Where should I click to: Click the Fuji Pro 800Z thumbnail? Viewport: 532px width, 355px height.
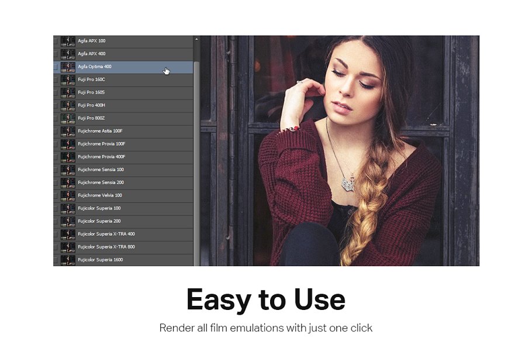(x=68, y=118)
